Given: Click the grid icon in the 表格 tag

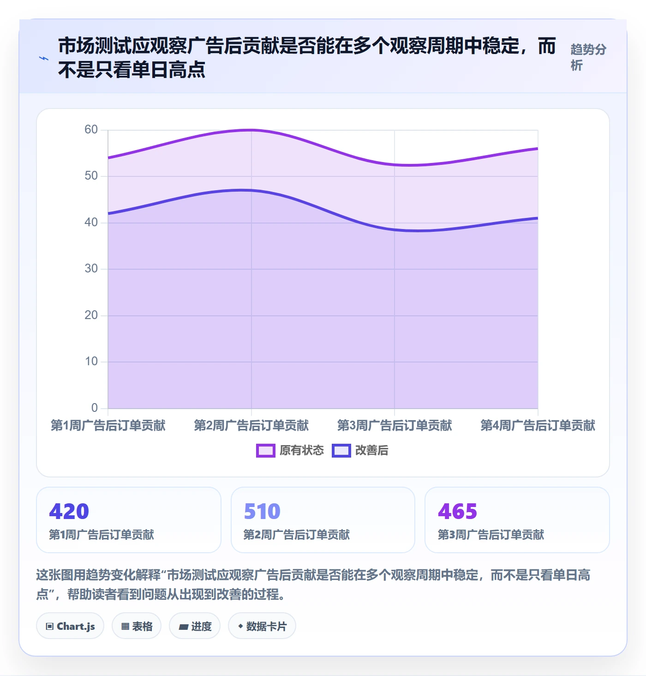Looking at the screenshot, I should 125,627.
